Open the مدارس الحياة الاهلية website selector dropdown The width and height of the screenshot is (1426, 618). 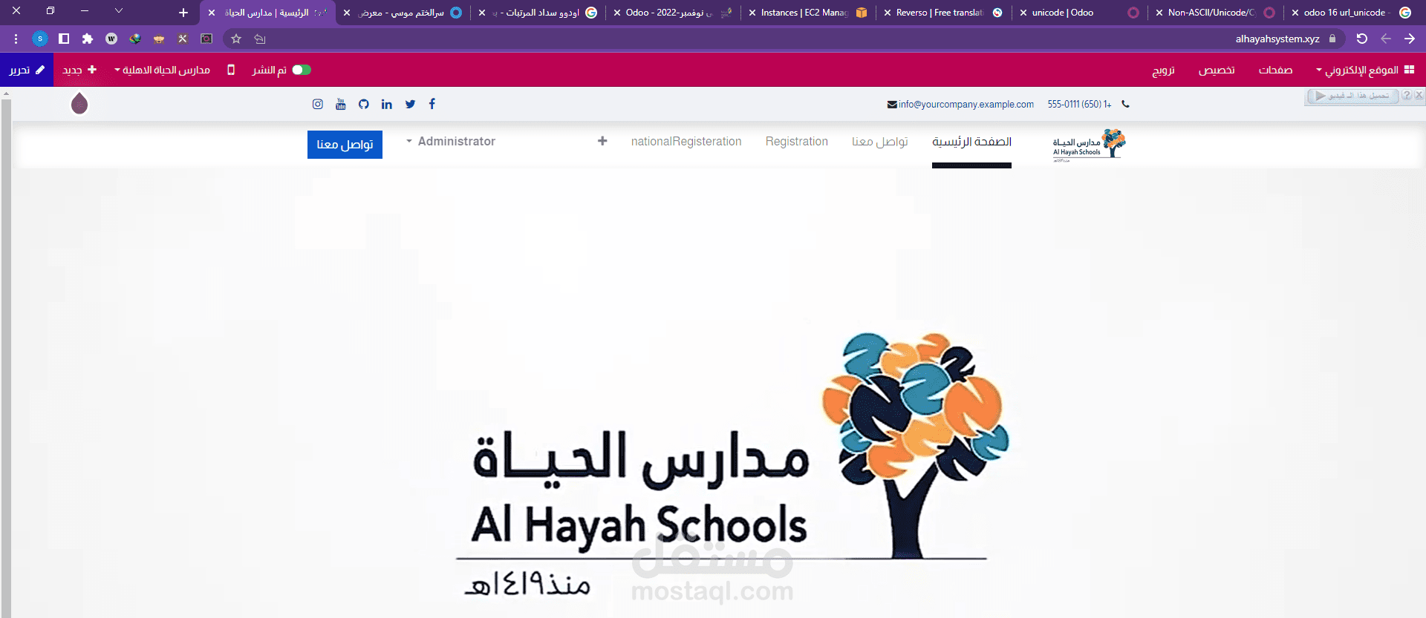(162, 70)
